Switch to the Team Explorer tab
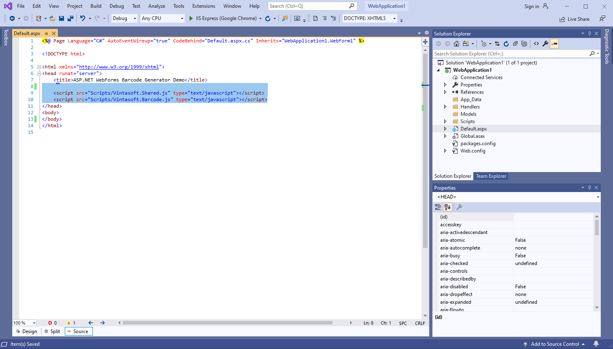This screenshot has width=613, height=349. tap(491, 176)
